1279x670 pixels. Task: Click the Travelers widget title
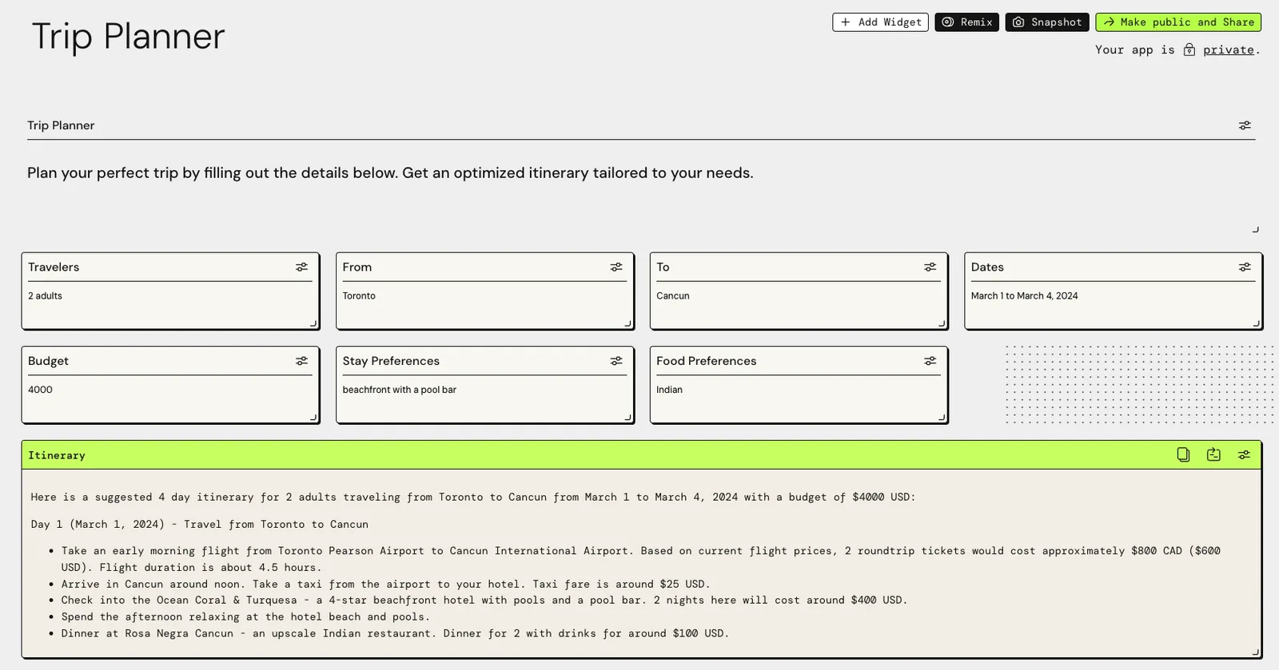point(54,268)
